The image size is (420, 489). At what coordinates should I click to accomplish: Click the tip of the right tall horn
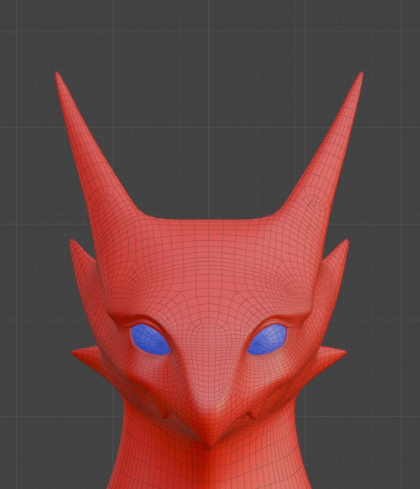click(x=361, y=75)
